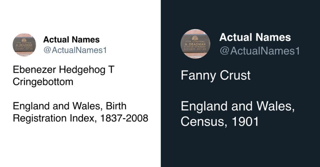This screenshot has height=167, width=320.
Task: Click the empty white area below the light tweet
Action: point(80,146)
